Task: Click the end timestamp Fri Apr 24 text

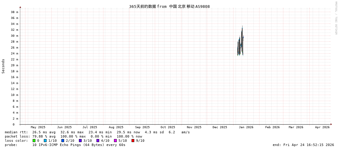Action: point(303,145)
